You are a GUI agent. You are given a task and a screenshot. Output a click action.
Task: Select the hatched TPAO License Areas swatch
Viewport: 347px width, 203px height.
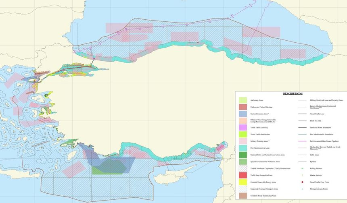(243, 168)
